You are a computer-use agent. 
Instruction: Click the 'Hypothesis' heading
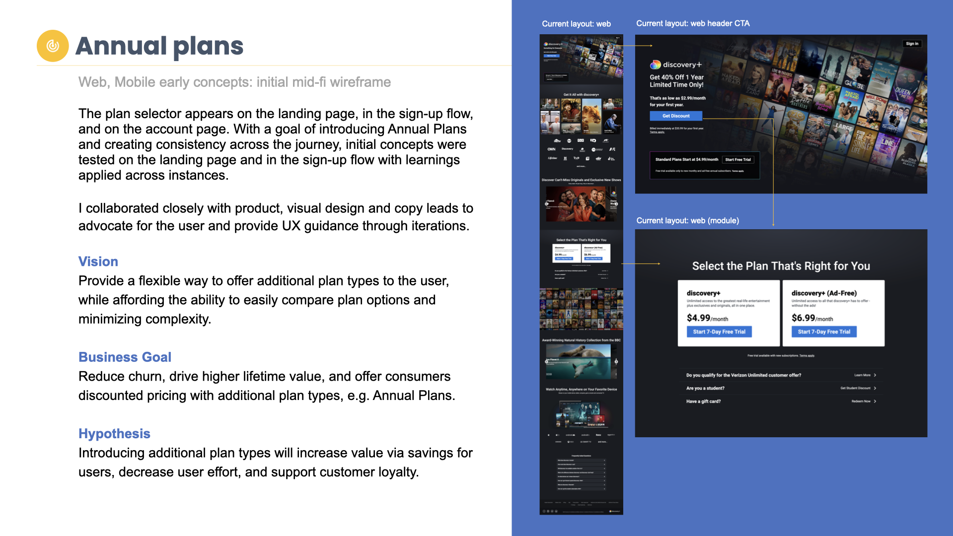114,434
